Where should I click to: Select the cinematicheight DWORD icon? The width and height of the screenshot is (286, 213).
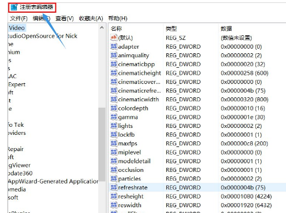click(x=114, y=73)
